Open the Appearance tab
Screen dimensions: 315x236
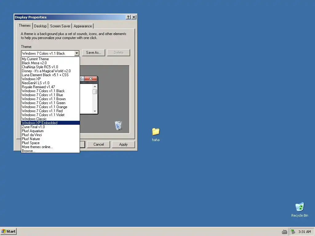(82, 26)
